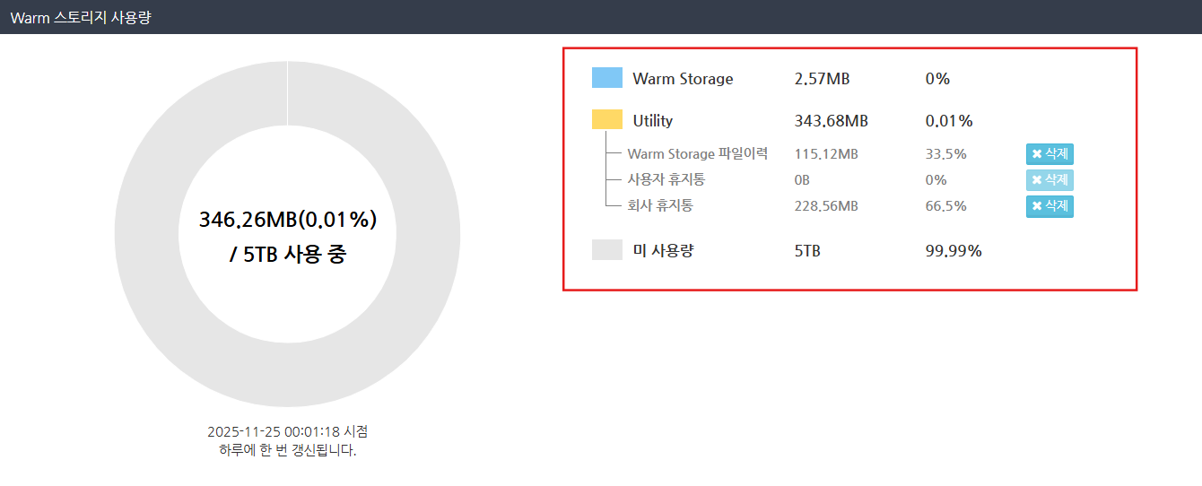
Task: Select the Warm Storage 파일이력 sub-item
Action: click(697, 154)
